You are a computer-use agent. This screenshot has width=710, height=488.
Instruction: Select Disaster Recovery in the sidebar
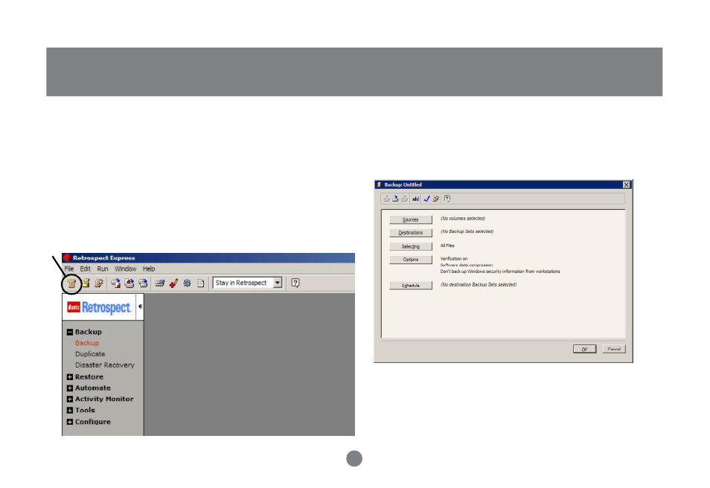tap(105, 365)
